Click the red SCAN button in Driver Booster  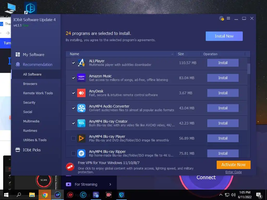tap(44, 180)
